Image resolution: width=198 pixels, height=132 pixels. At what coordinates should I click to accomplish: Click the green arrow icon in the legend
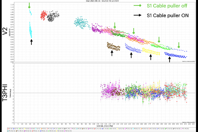click(x=139, y=5)
